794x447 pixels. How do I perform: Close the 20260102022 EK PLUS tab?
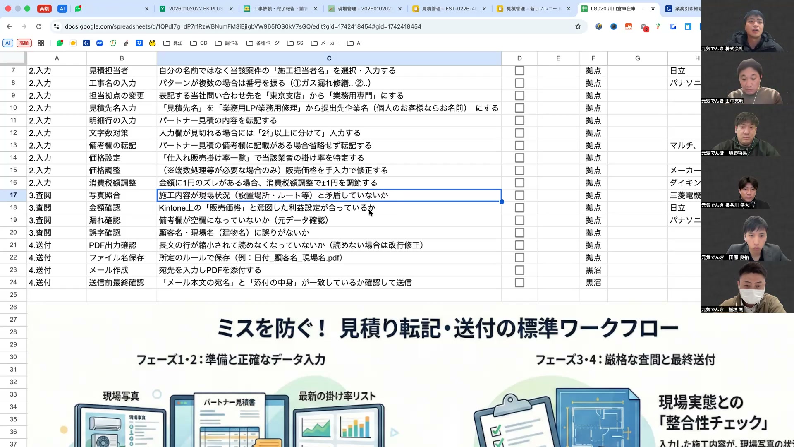(x=231, y=9)
